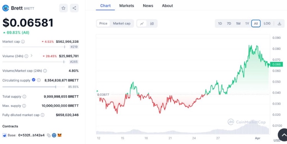The height and width of the screenshot is (144, 287).
Task: Click the scroll-to-top chevron button
Action: pos(283,135)
